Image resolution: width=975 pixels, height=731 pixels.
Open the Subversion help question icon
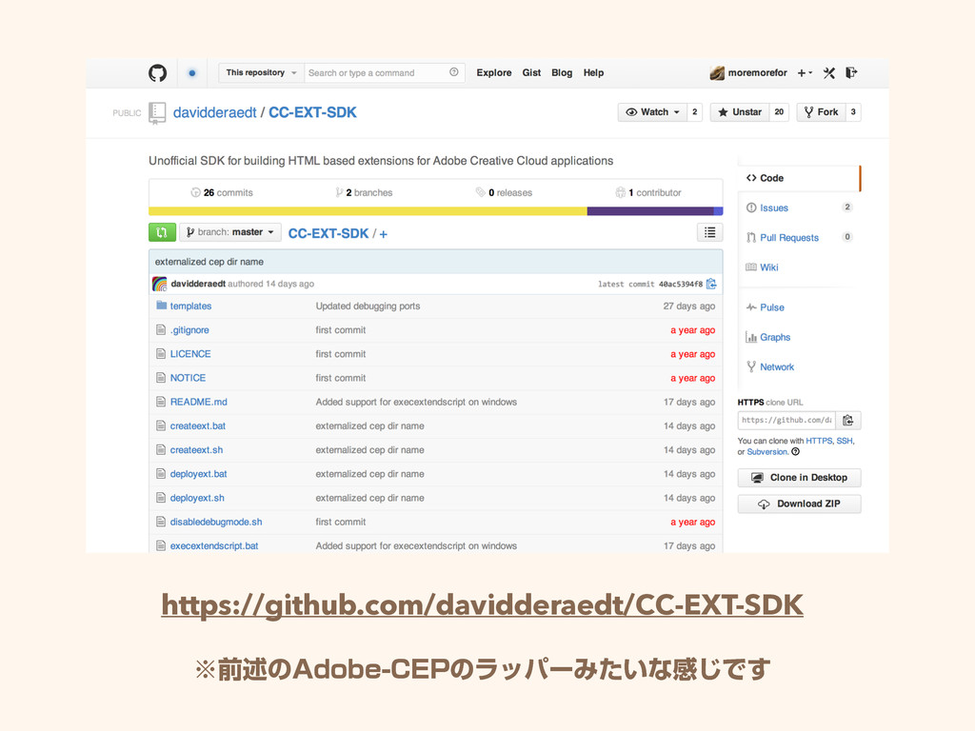[x=795, y=452]
